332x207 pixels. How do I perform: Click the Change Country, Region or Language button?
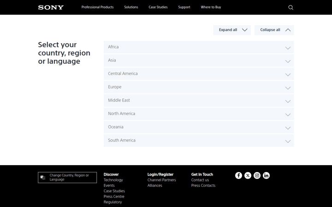pyautogui.click(x=67, y=178)
